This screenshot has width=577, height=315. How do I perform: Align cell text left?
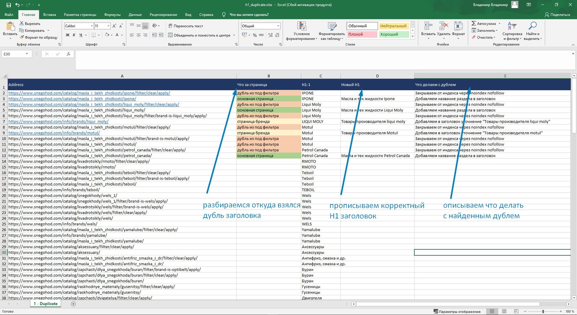tap(132, 35)
